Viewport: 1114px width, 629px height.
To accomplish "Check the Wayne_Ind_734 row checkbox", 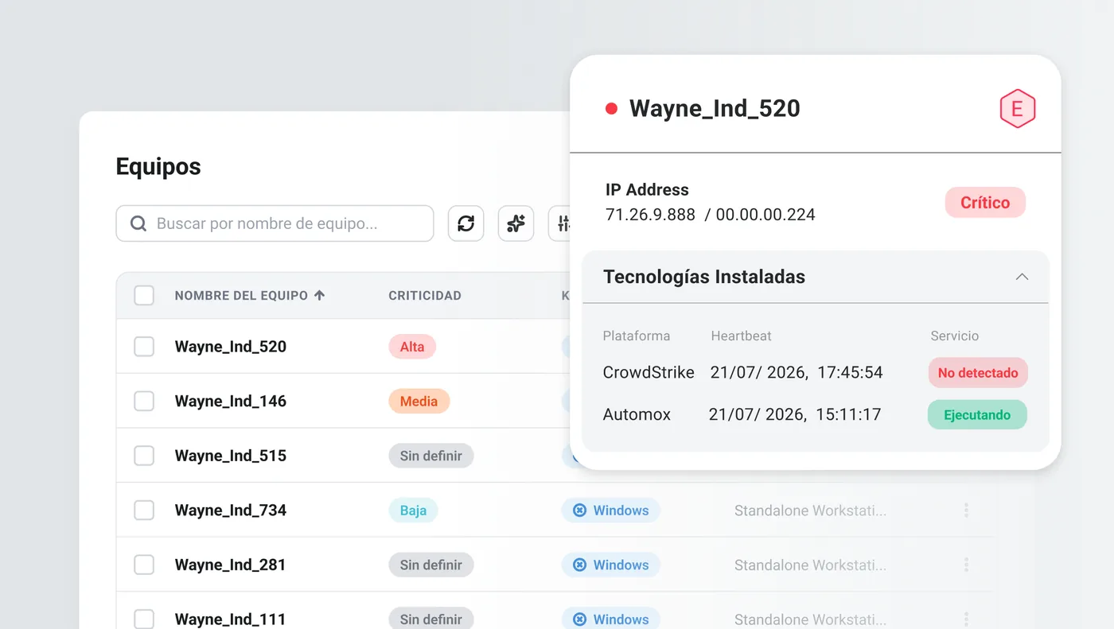I will [x=144, y=511].
